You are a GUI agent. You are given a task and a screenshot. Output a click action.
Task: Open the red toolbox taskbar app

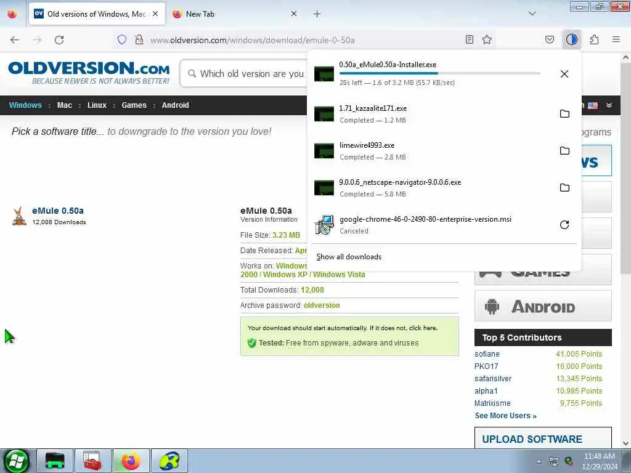tap(92, 461)
